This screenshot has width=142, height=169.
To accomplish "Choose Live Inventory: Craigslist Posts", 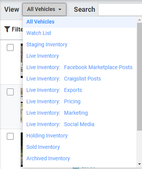I will point(64,79).
